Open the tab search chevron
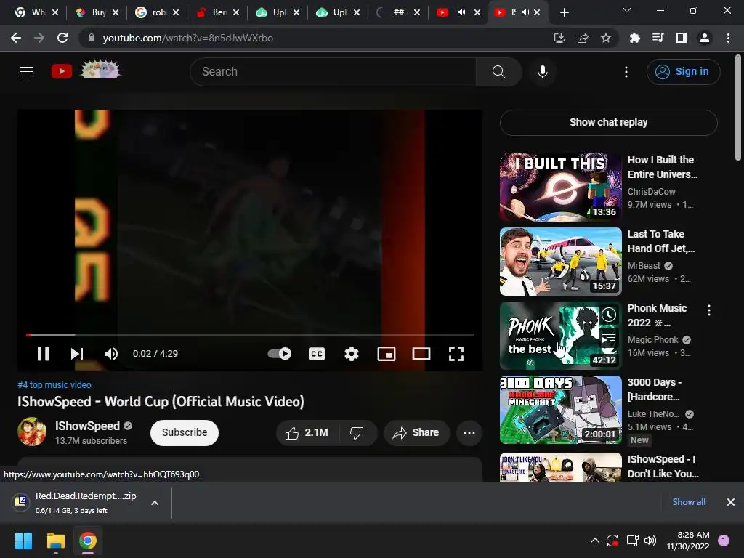744x558 pixels. [x=627, y=10]
